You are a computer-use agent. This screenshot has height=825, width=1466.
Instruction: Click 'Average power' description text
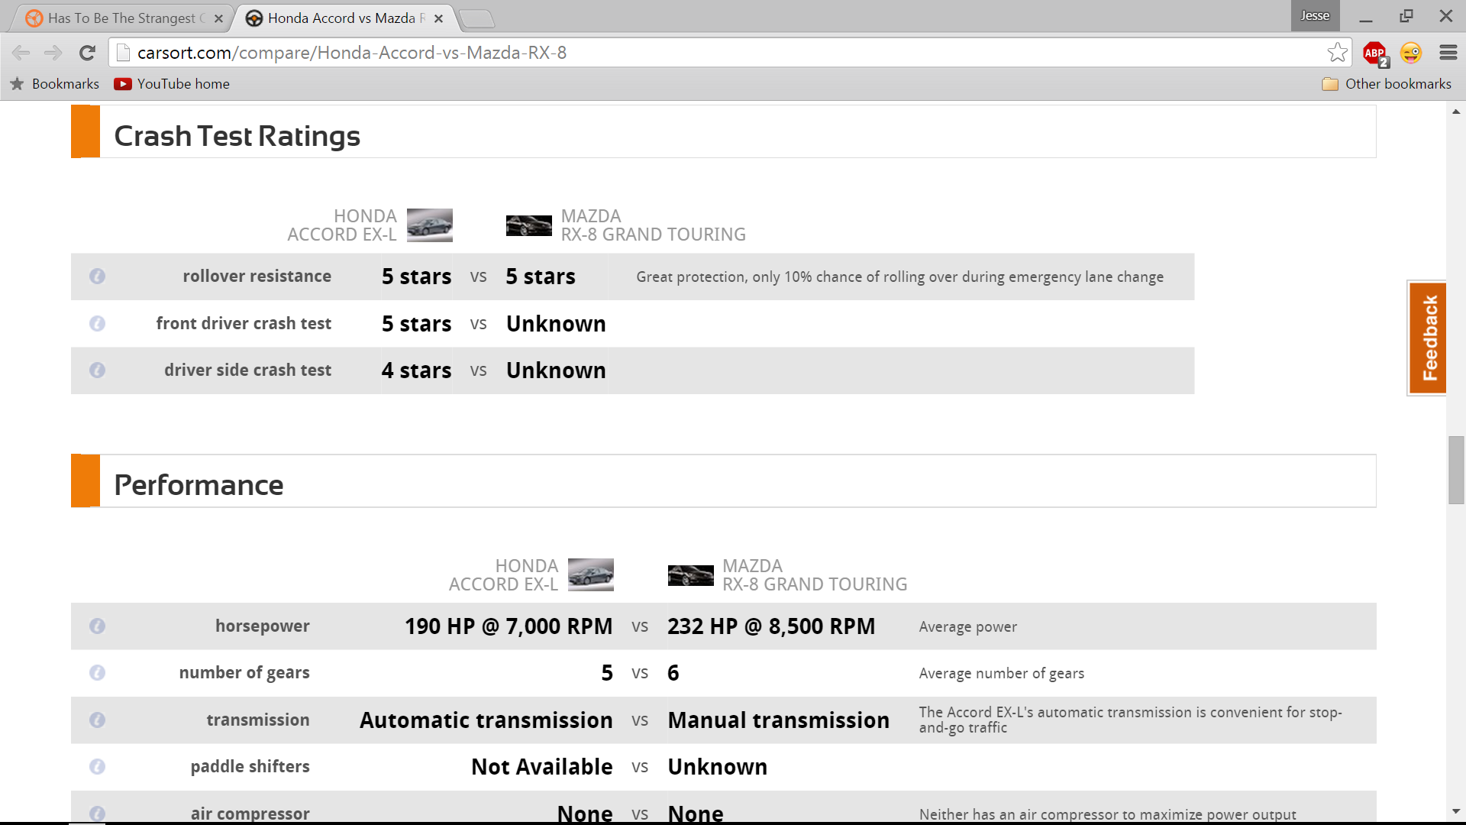click(x=967, y=627)
